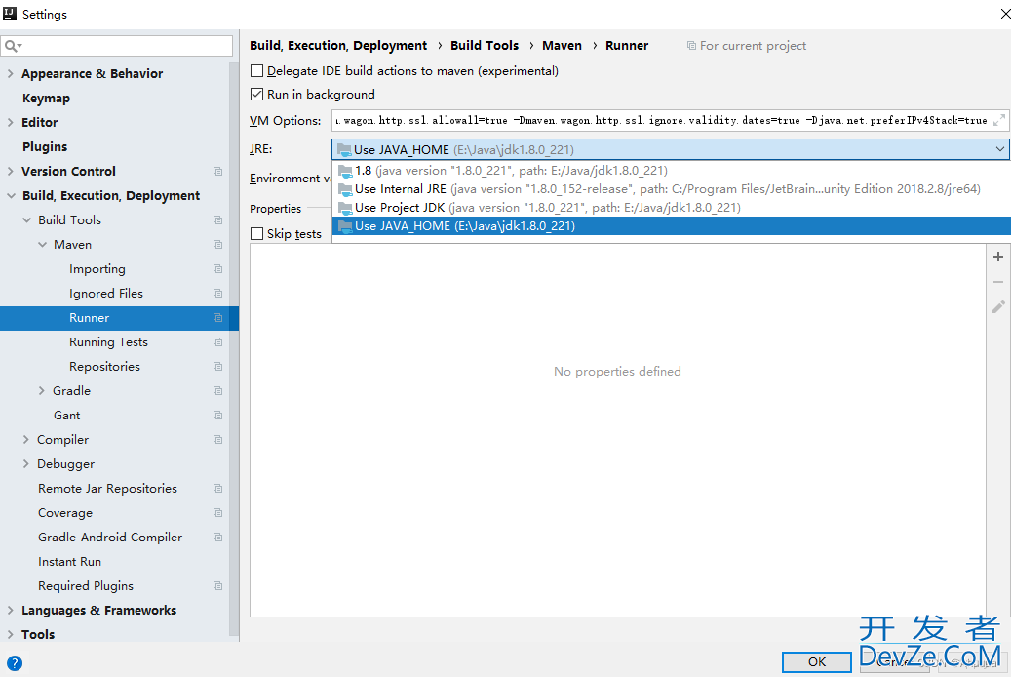Open the JRE combo box dropdown arrow
This screenshot has height=677, width=1011.
(999, 149)
